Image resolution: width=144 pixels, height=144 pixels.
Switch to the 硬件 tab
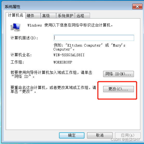coord(33,16)
